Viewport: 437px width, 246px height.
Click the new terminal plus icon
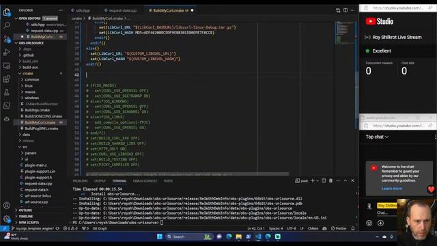tap(313, 180)
